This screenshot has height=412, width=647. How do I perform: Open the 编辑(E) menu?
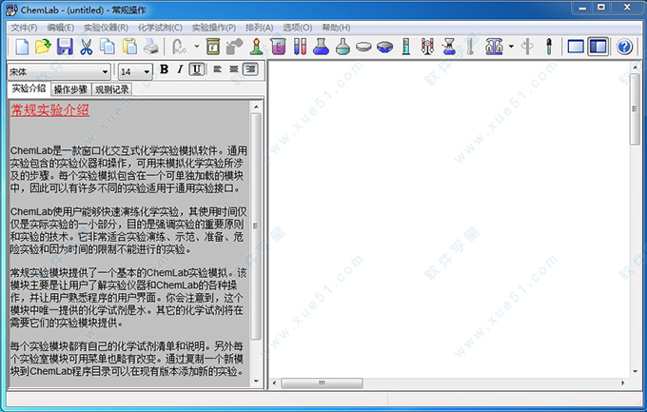(x=60, y=28)
